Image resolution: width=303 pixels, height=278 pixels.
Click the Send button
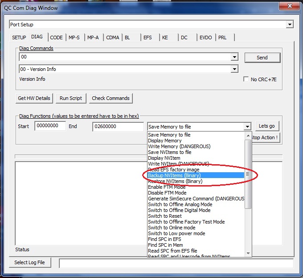[x=262, y=58]
